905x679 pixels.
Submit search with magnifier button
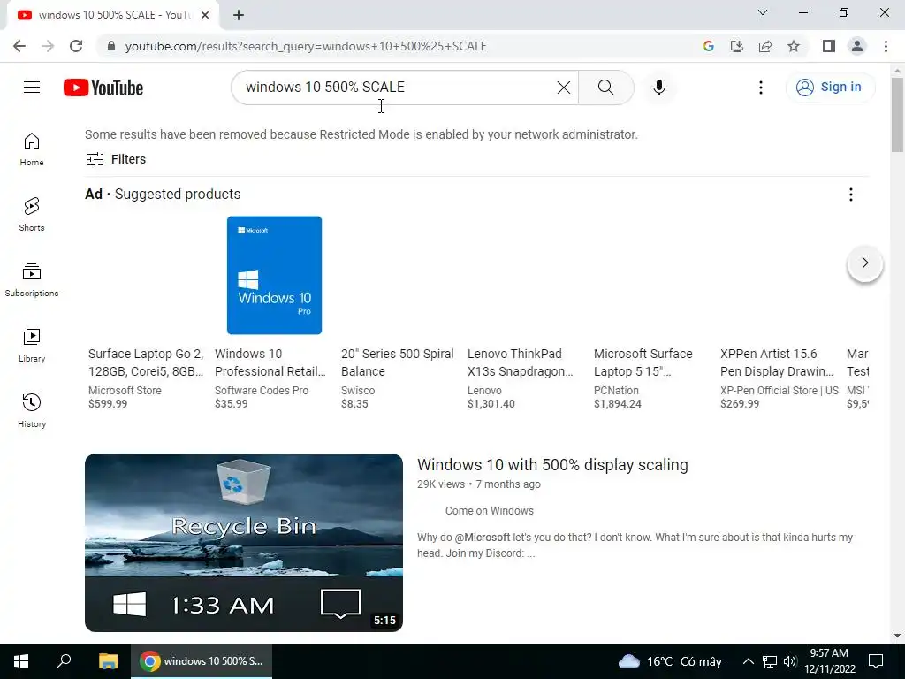[605, 88]
